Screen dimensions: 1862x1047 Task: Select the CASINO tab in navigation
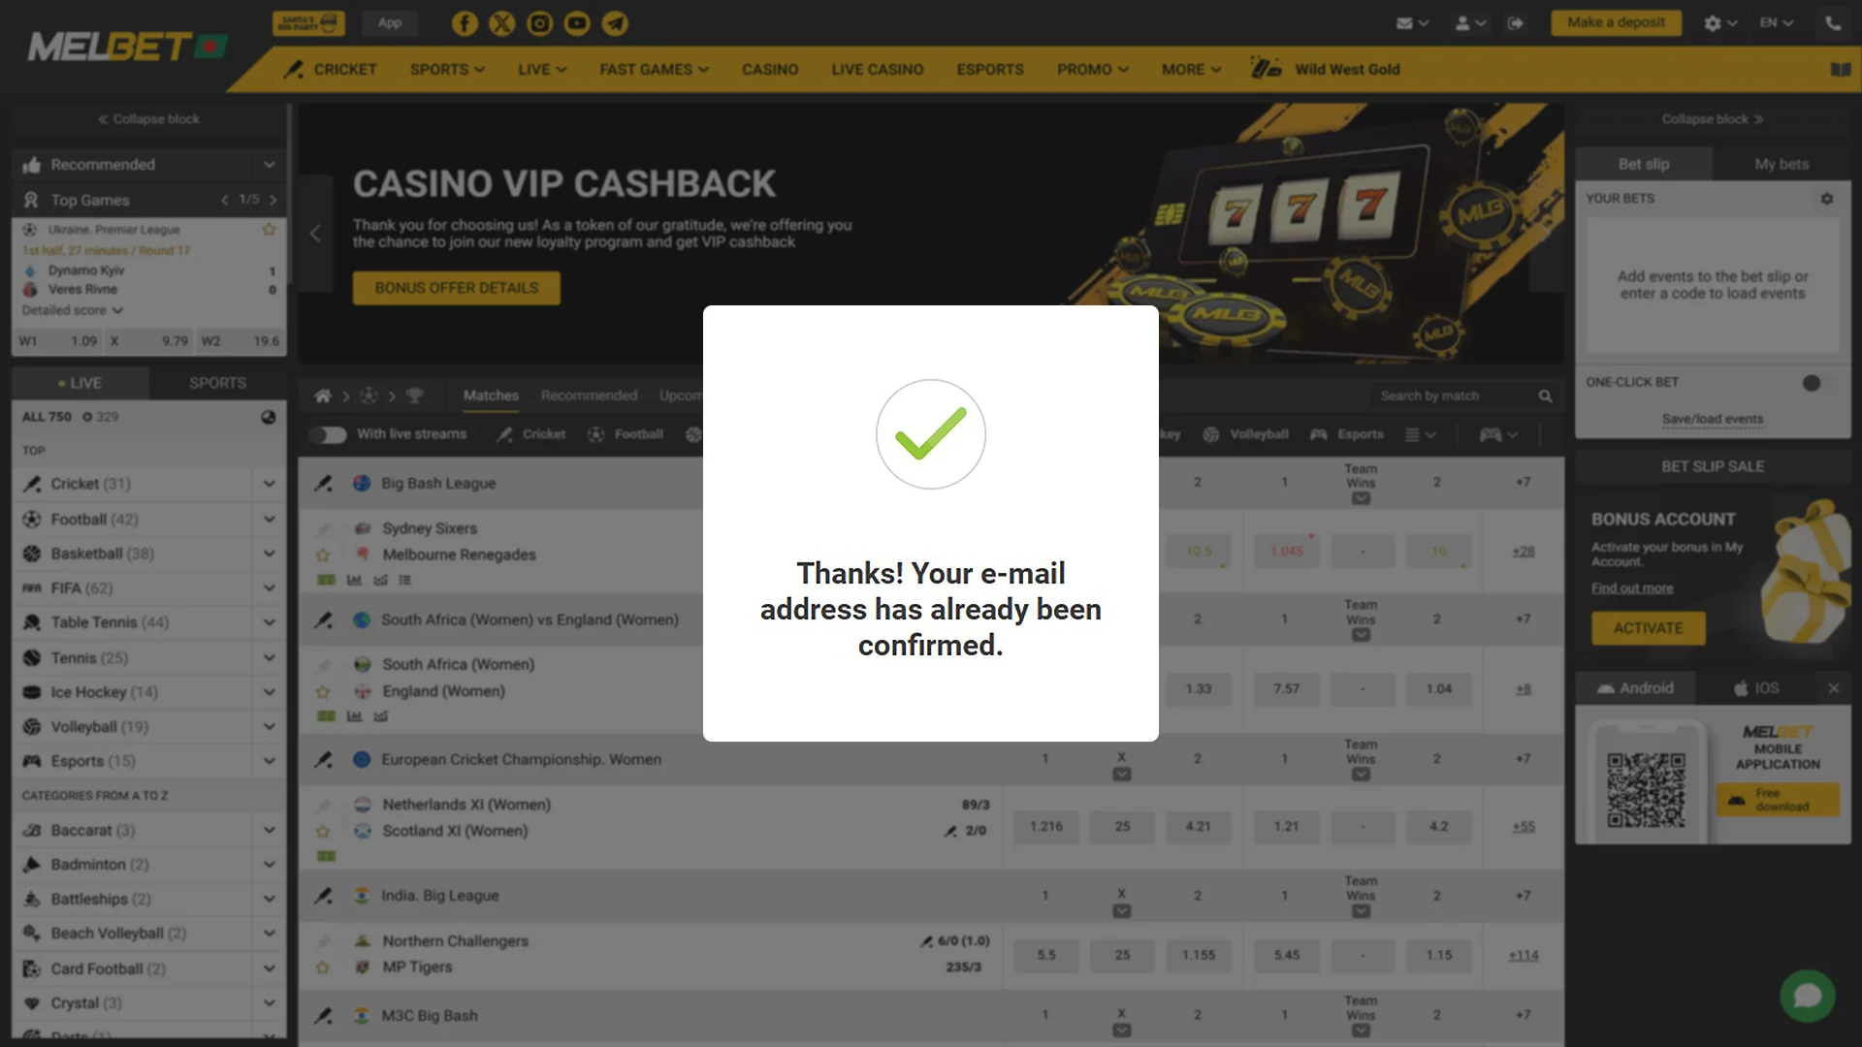pyautogui.click(x=770, y=69)
